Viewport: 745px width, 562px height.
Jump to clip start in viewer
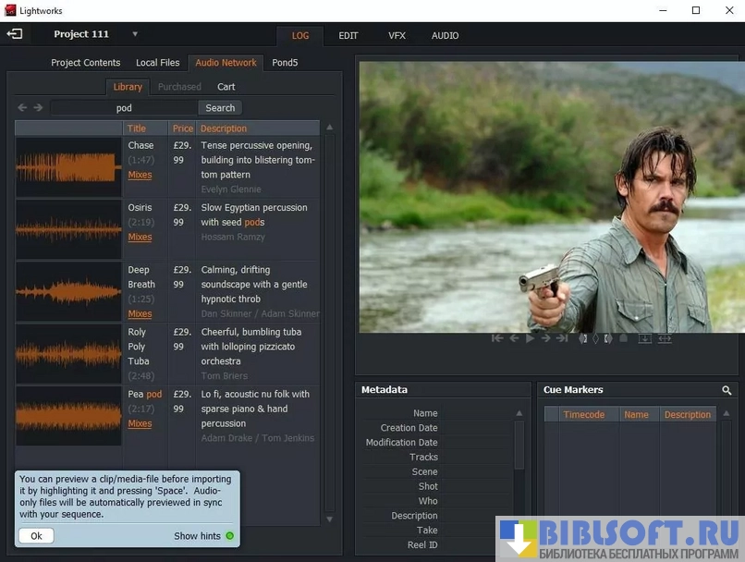click(497, 338)
